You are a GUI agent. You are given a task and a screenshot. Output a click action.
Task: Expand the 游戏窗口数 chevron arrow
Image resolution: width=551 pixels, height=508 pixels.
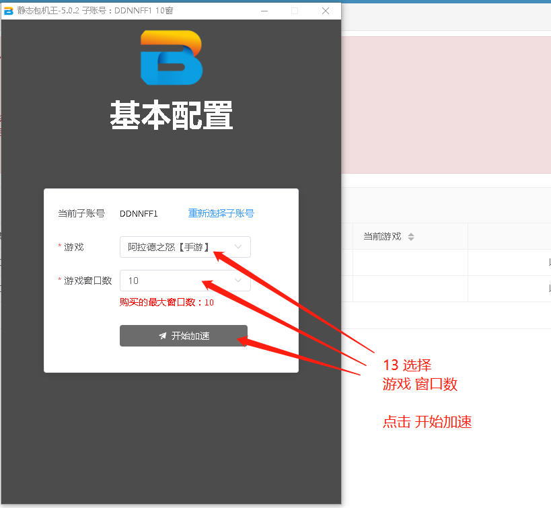238,281
